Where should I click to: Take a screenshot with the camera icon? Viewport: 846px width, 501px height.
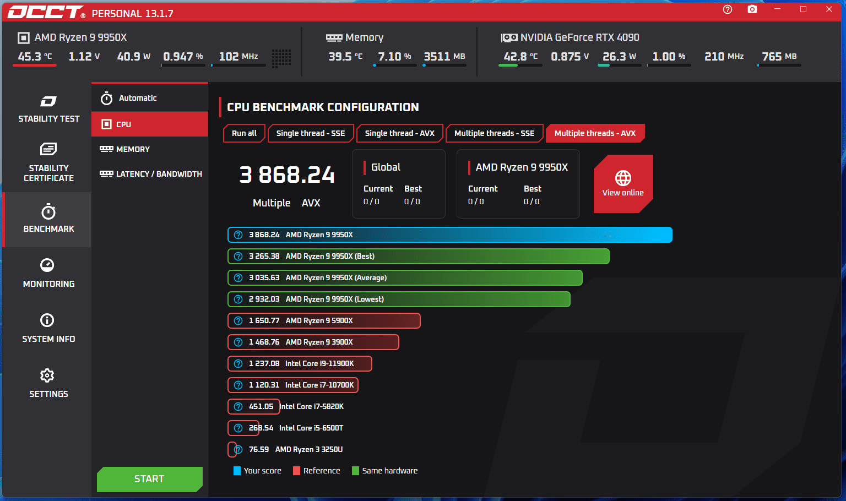coord(752,9)
